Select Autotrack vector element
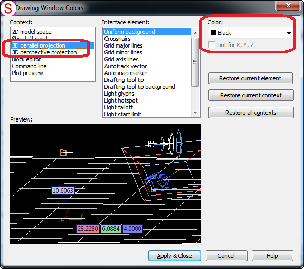304x269 pixels. (147, 66)
